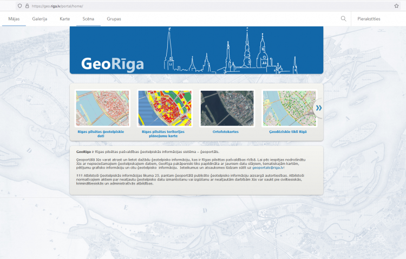Open Rīgas pilsētas teritorijas plānojuma karte link
406x259 pixels.
click(x=163, y=134)
